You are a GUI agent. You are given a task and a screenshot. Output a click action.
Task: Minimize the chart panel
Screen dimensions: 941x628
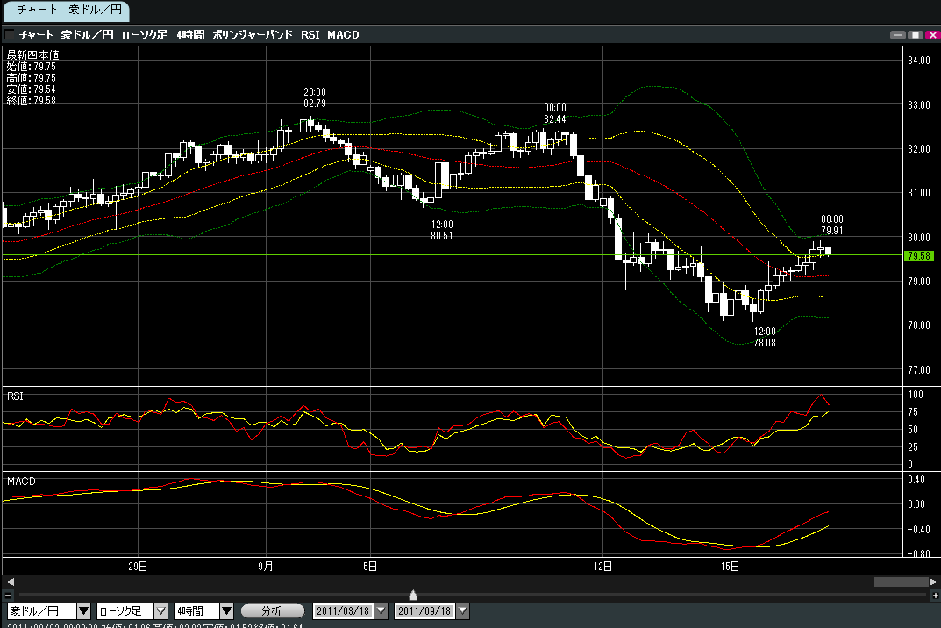898,35
